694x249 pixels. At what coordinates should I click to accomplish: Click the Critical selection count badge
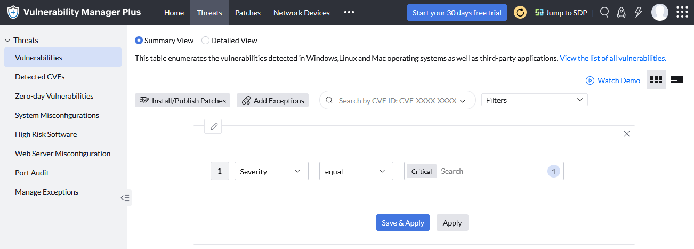coord(554,171)
